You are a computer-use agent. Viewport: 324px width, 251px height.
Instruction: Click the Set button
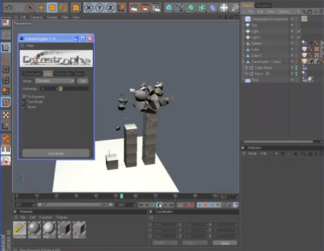tap(82, 81)
